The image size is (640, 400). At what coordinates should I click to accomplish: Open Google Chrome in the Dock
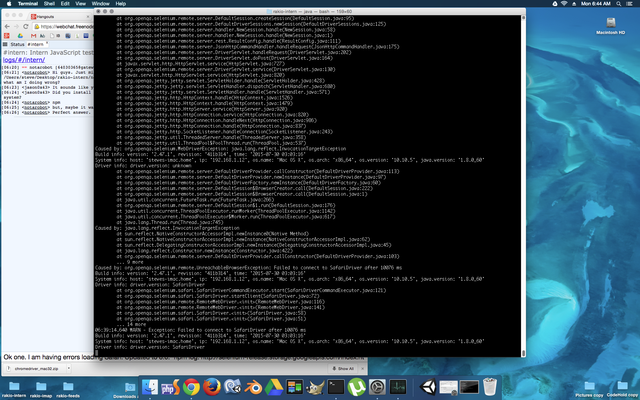point(191,387)
